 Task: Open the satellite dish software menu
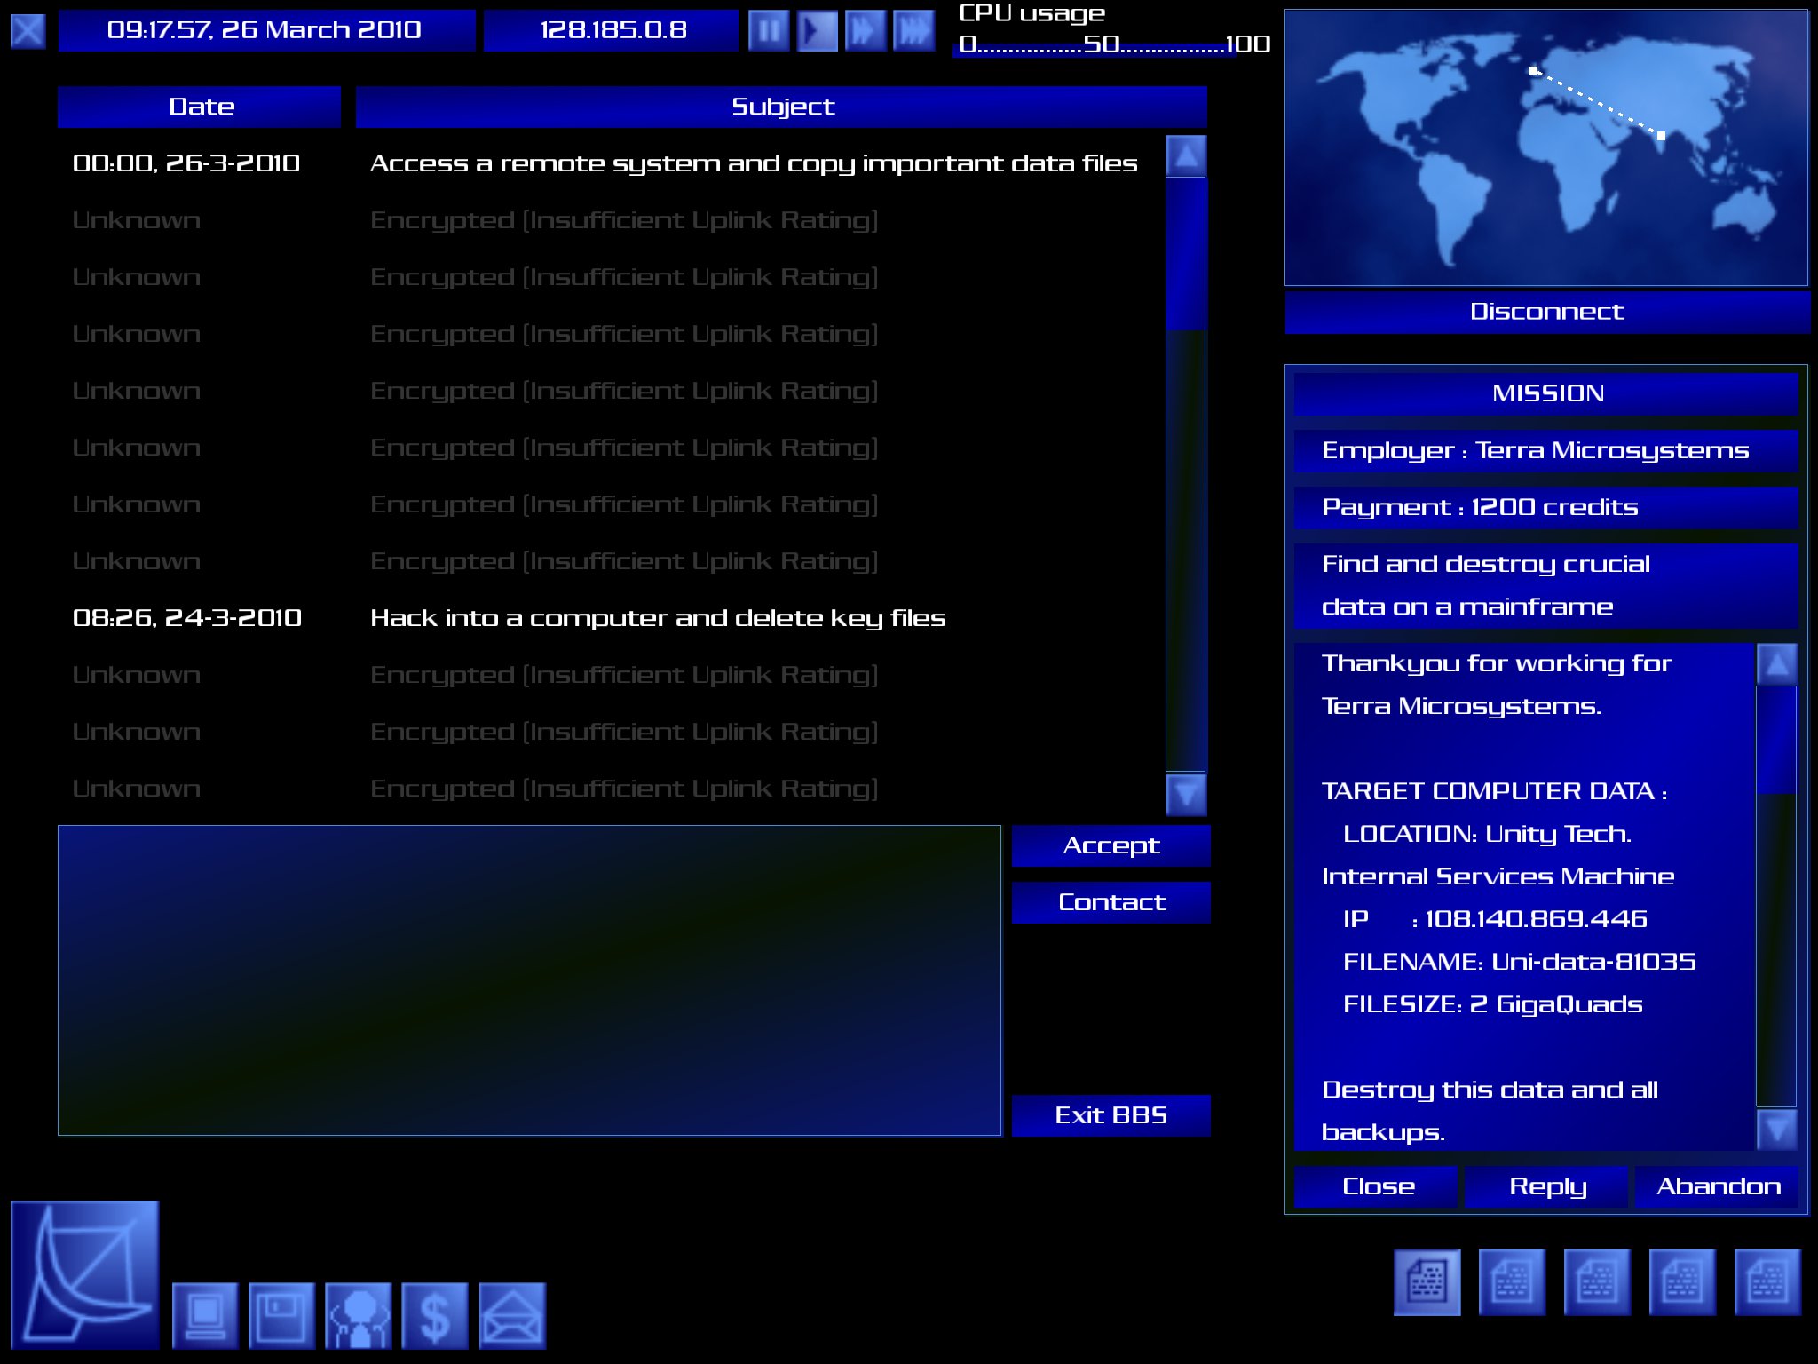pyautogui.click(x=84, y=1273)
